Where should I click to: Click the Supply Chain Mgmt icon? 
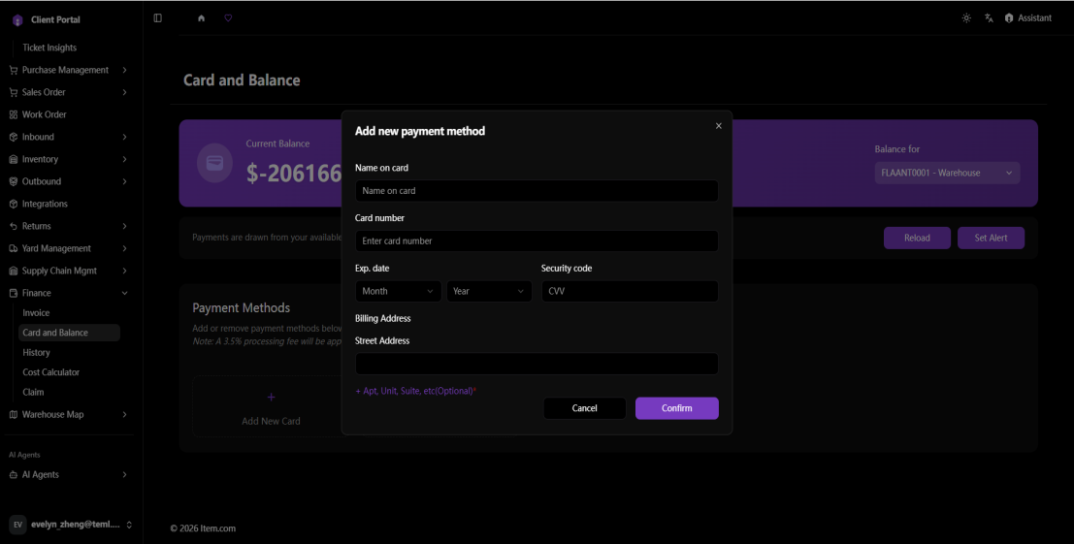(x=13, y=271)
